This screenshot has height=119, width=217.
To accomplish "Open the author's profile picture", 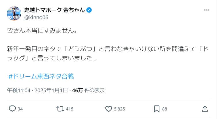I will 14,13.
